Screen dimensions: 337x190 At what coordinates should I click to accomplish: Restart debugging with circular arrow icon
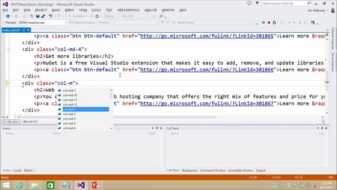(x=274, y=22)
